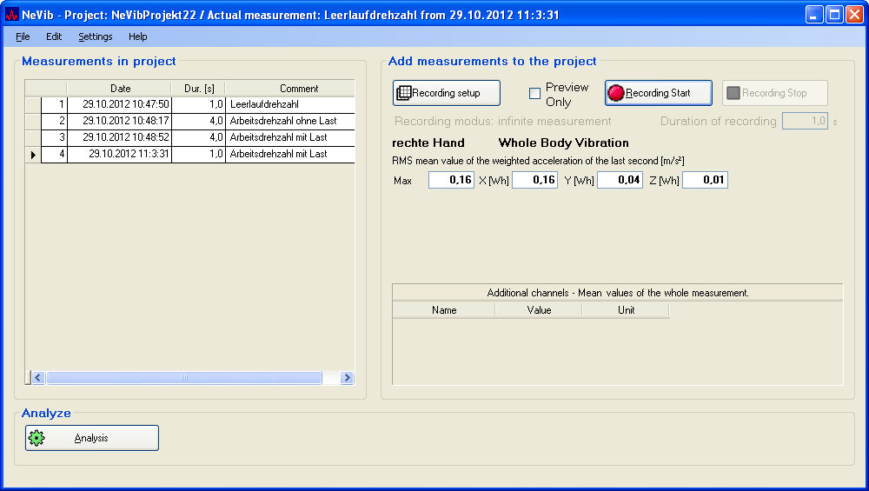Enable the Preview Only checkbox
This screenshot has height=491, width=869.
pyautogui.click(x=535, y=94)
